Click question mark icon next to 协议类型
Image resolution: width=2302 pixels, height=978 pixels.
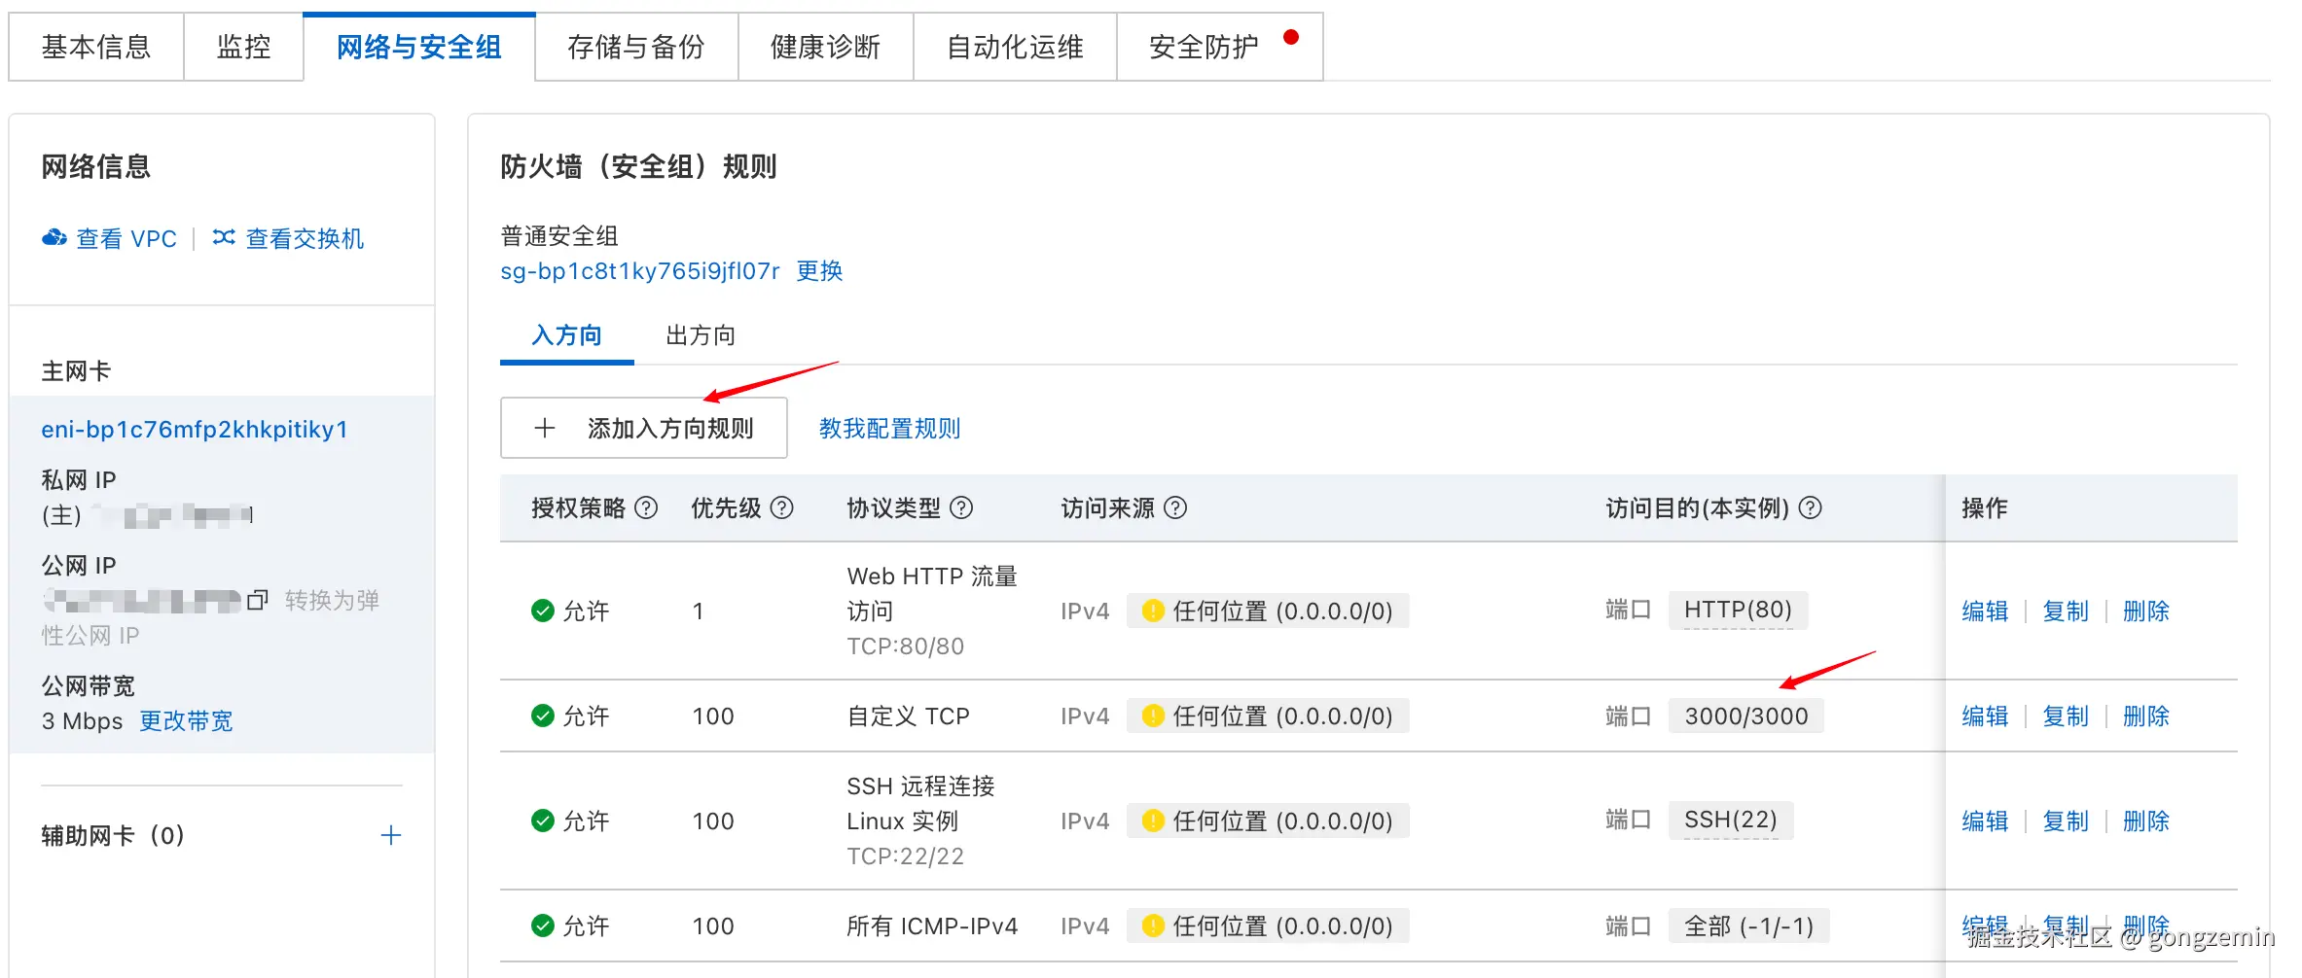coord(961,507)
